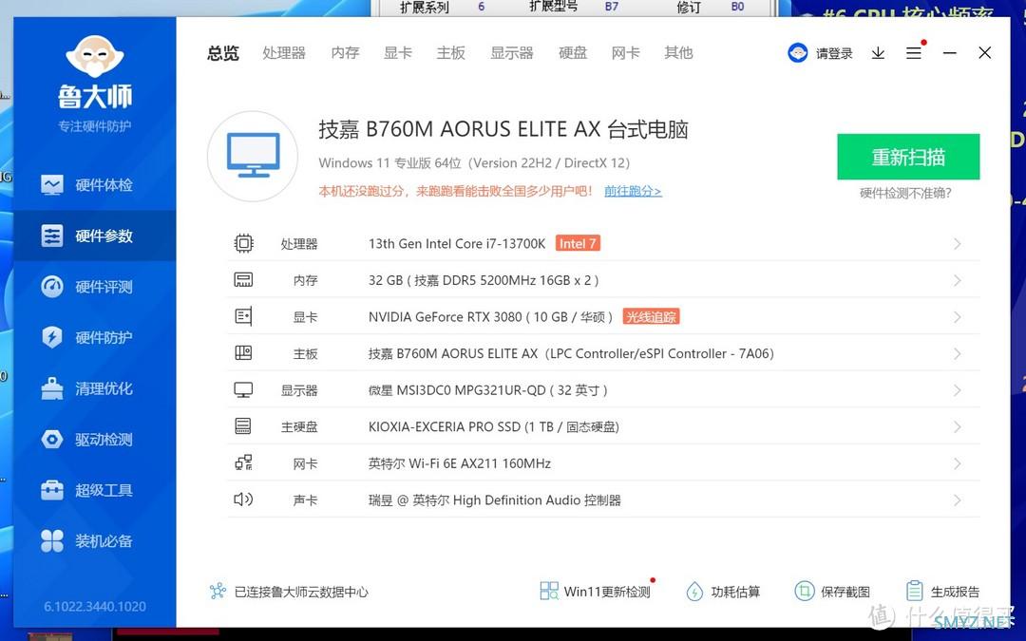Expand the 主板 row chevron
This screenshot has height=641, width=1026.
[x=957, y=354]
